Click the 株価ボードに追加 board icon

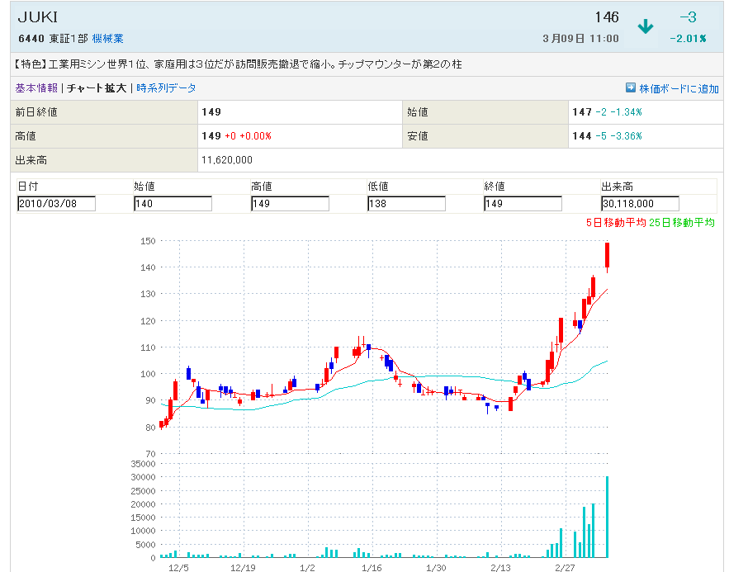(631, 88)
